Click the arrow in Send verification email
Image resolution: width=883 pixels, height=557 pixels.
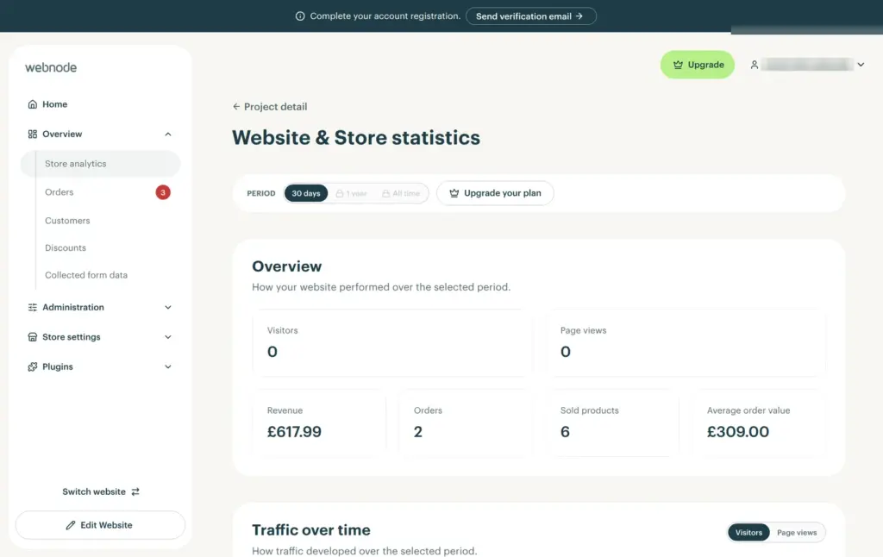point(579,16)
